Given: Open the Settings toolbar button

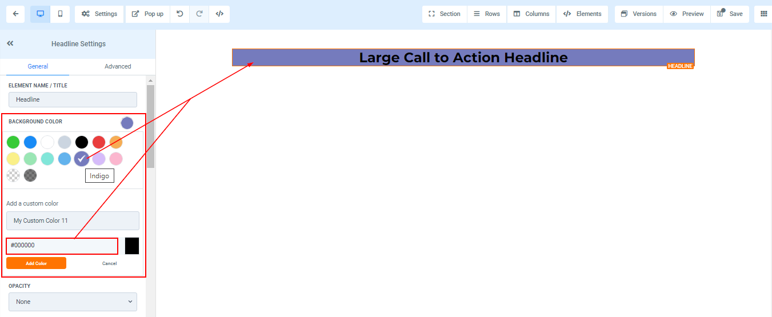Looking at the screenshot, I should pos(99,14).
